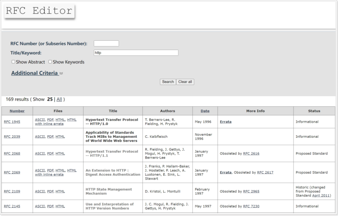Click author cell C. Kalbfleisch
338x216 pixels.
(156, 137)
